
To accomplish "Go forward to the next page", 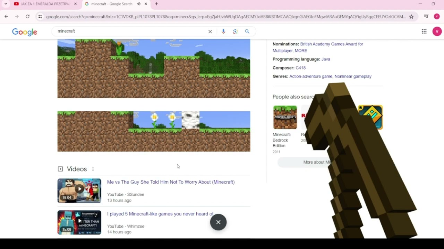I will tap(17, 16).
